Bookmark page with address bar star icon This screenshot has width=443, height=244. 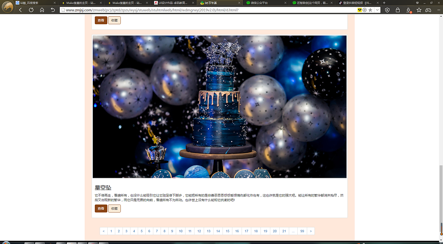(370, 10)
